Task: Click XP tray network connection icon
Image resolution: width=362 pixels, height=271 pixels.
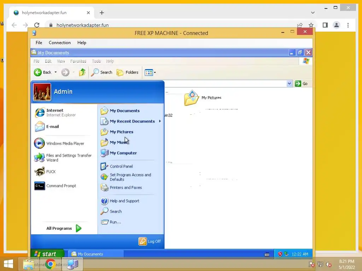Action: click(286, 254)
